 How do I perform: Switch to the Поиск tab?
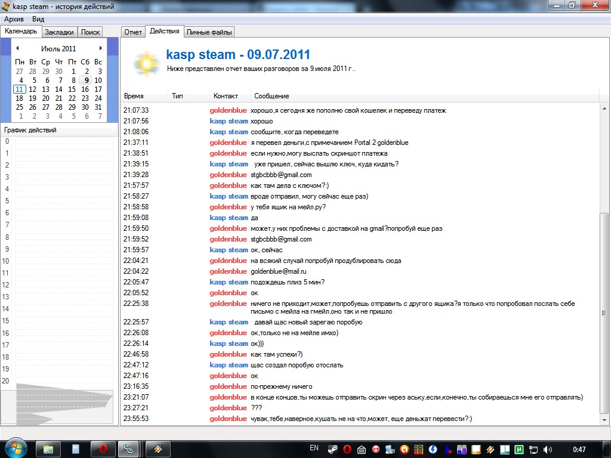[x=91, y=32]
